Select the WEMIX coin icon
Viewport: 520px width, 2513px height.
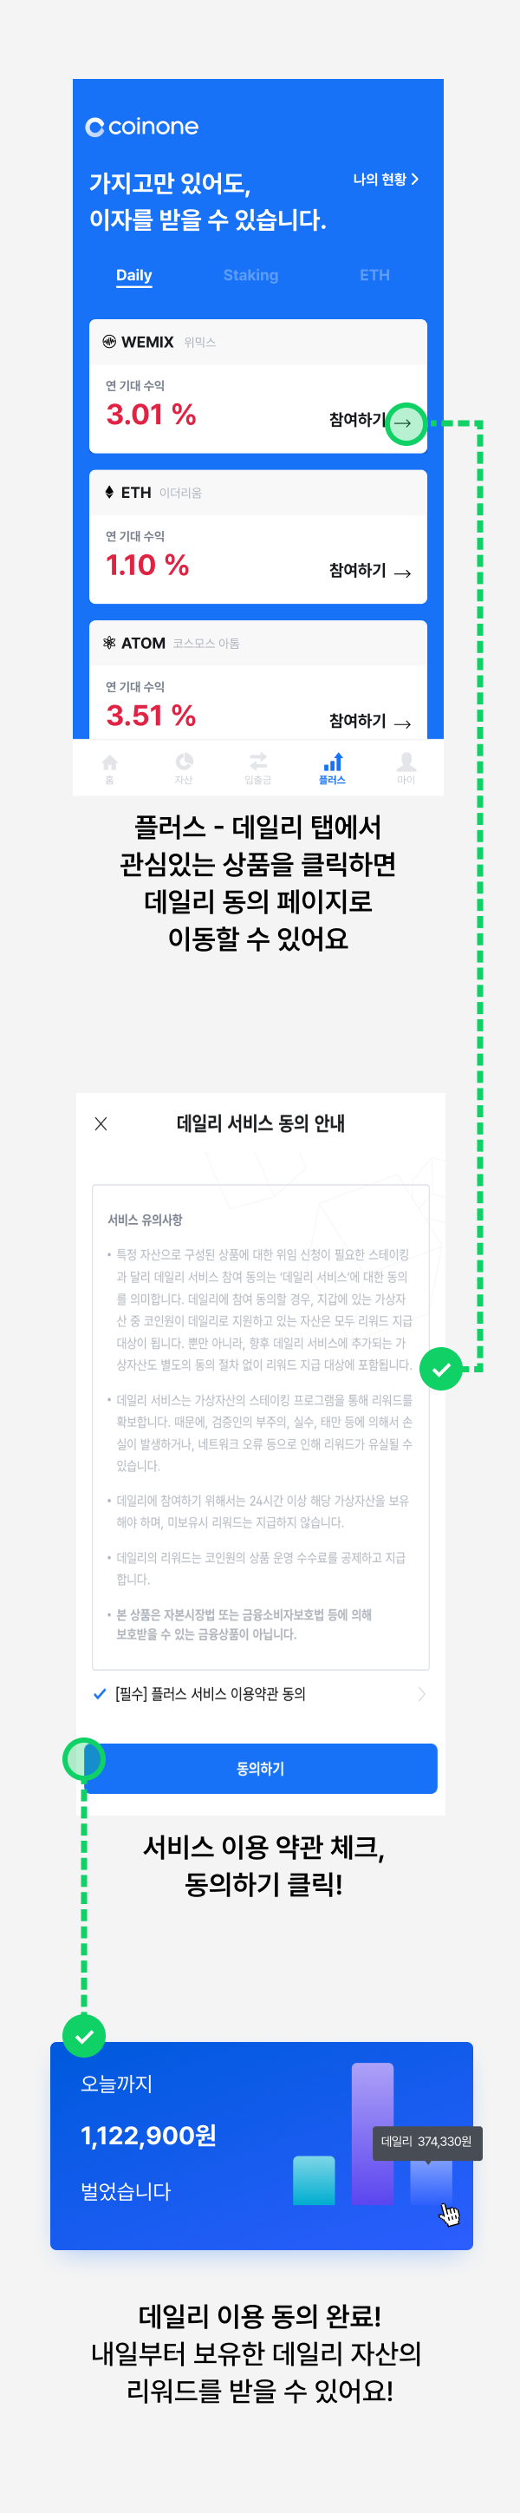(111, 342)
